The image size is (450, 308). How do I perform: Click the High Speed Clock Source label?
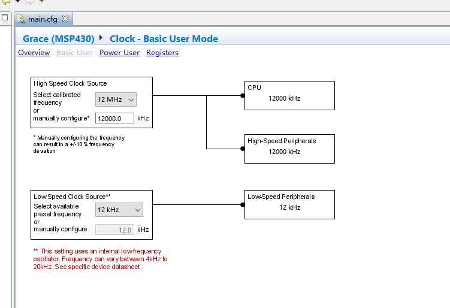70,83
